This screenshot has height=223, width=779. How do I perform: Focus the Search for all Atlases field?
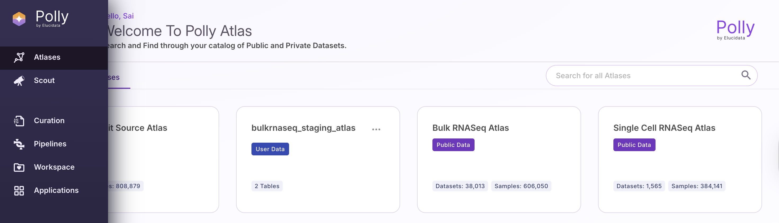click(641, 76)
